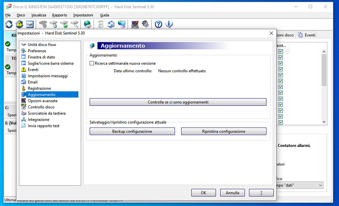Click the globe over disk toolbar icon
Screen dimensions: 339x206
click(87, 24)
